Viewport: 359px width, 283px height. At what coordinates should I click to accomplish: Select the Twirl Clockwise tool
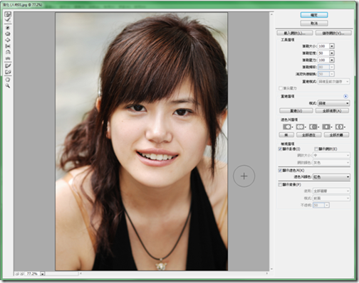8,28
